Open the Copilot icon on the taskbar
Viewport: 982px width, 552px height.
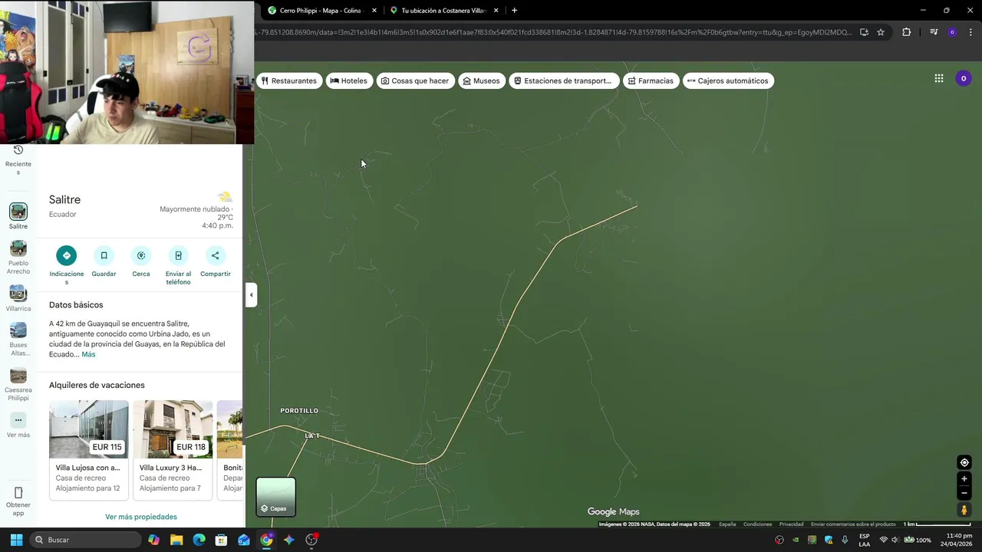pyautogui.click(x=153, y=540)
